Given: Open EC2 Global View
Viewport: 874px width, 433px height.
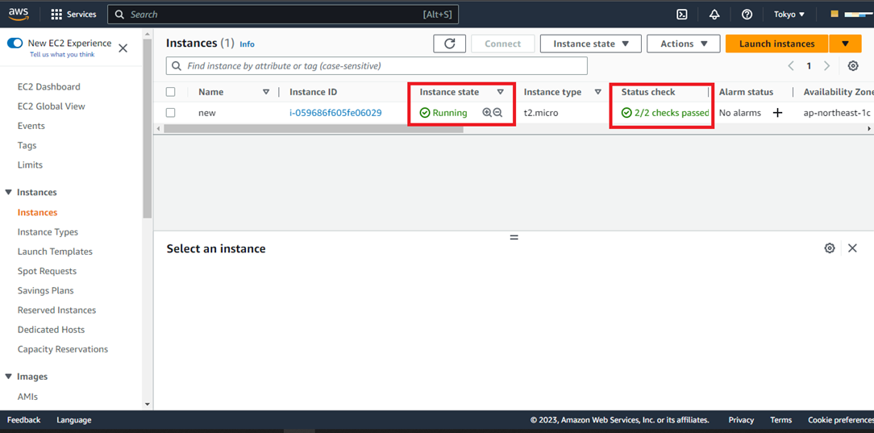Looking at the screenshot, I should pyautogui.click(x=52, y=106).
